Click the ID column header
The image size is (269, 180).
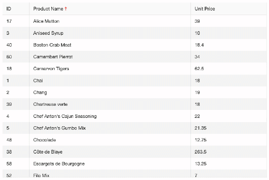(16, 9)
